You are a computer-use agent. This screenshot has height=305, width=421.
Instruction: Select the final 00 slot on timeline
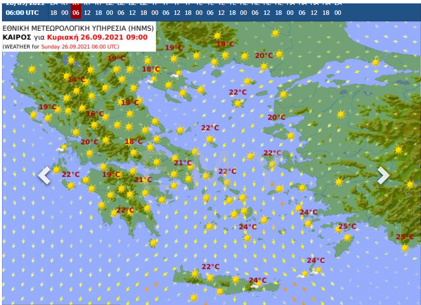pos(338,13)
